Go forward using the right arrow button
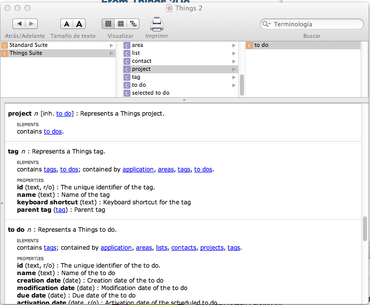This screenshot has width=370, height=305. 31,24
